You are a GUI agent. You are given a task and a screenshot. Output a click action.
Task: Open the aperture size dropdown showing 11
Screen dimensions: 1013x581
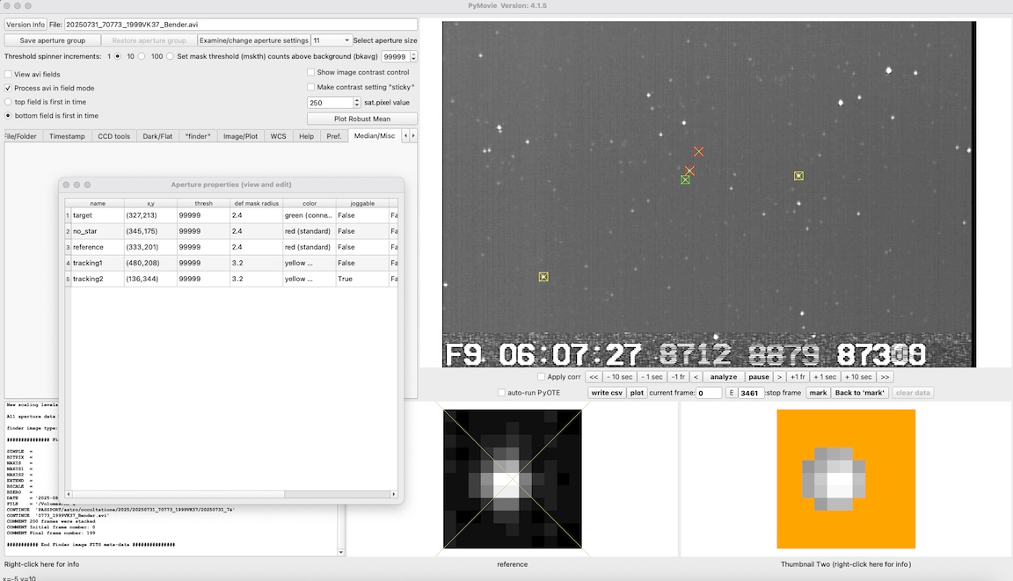[332, 40]
